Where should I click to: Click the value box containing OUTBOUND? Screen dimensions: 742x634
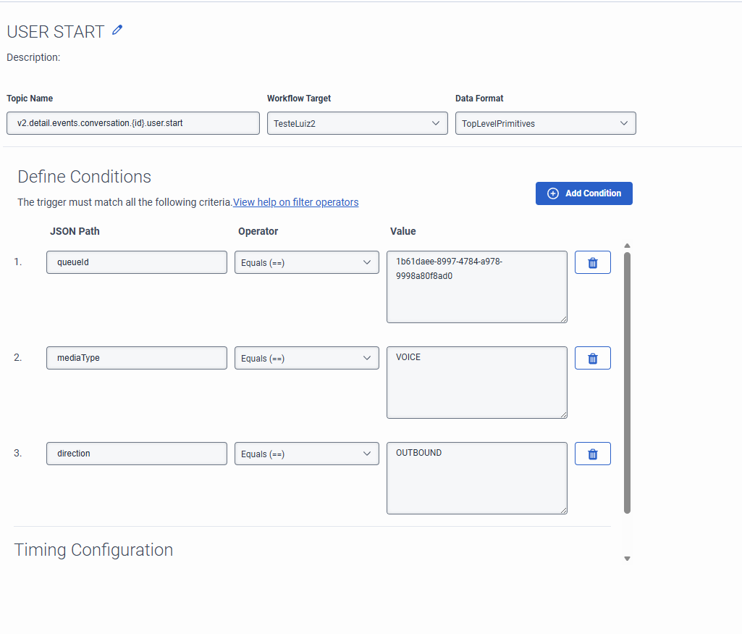pos(476,477)
